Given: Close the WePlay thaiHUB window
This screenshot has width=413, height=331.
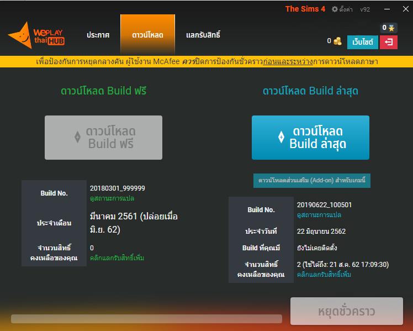Looking at the screenshot, I should coord(406,9).
